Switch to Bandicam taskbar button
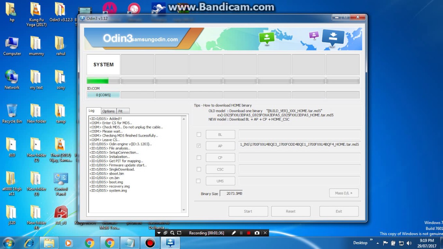This screenshot has height=249, width=443. pos(150,243)
